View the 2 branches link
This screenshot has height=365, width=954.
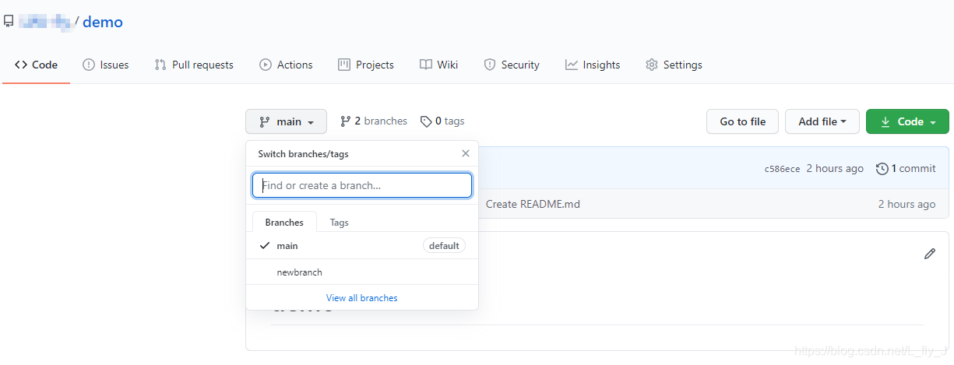[374, 121]
